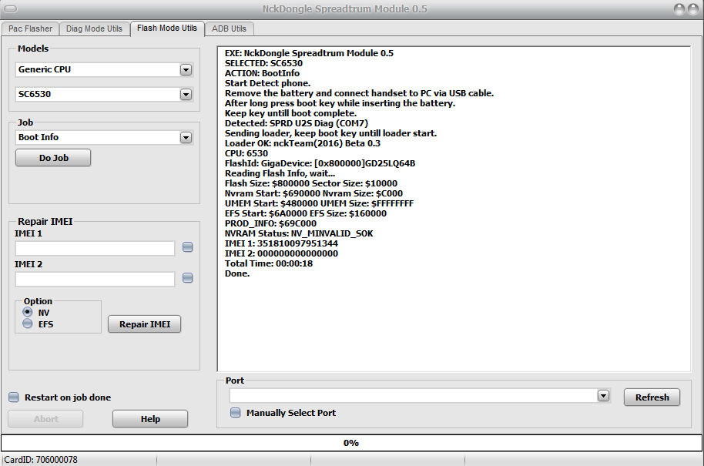Screen dimensions: 704x466
Task: Select the Flash Mode Utils tab
Action: [167, 28]
